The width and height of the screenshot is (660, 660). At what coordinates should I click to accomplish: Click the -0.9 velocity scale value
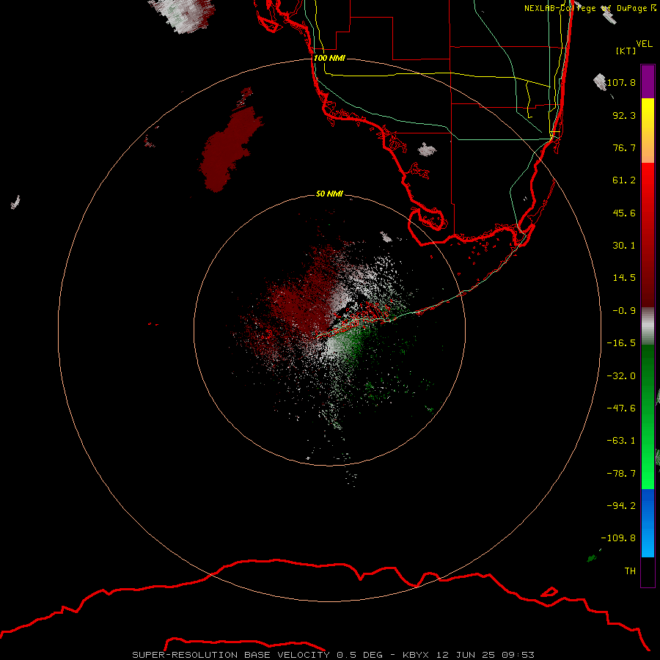[x=624, y=311]
